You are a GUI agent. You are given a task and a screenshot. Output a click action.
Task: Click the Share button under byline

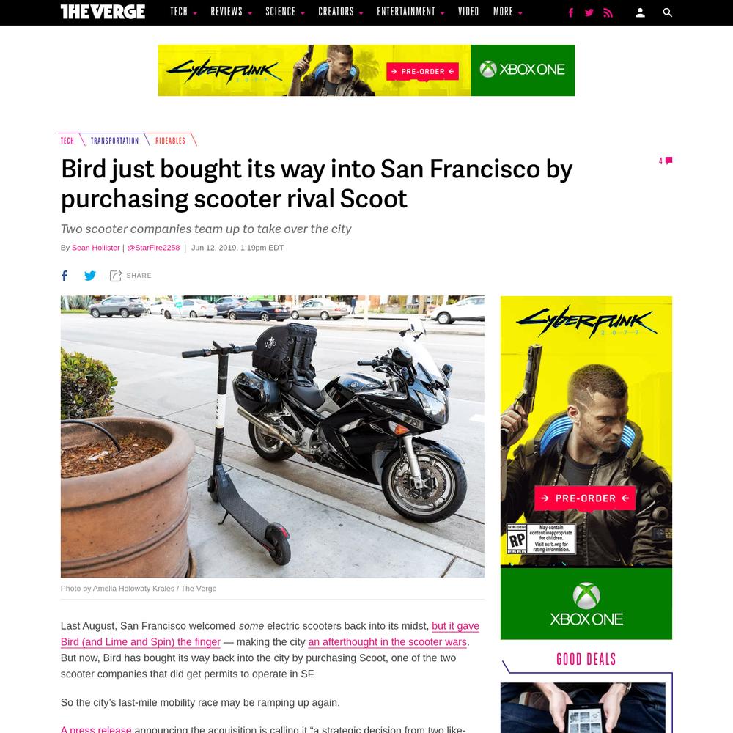point(130,276)
